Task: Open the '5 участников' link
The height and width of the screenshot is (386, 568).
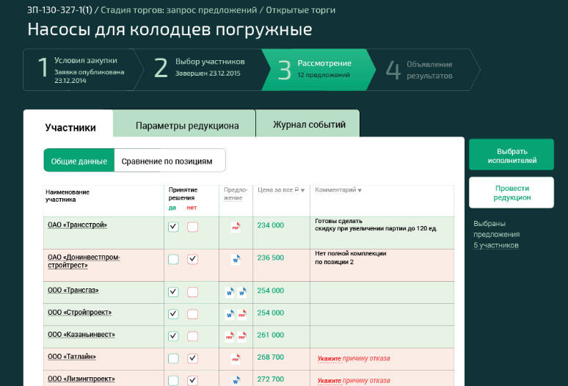Action: 496,245
